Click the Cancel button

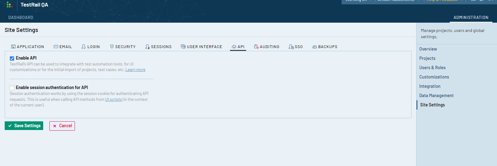pyautogui.click(x=62, y=126)
